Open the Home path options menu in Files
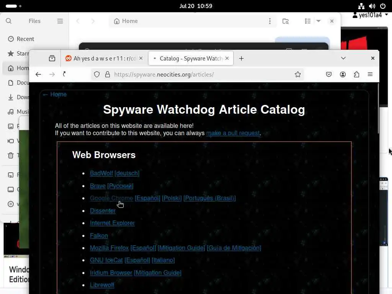The width and height of the screenshot is (392, 294). (x=270, y=21)
